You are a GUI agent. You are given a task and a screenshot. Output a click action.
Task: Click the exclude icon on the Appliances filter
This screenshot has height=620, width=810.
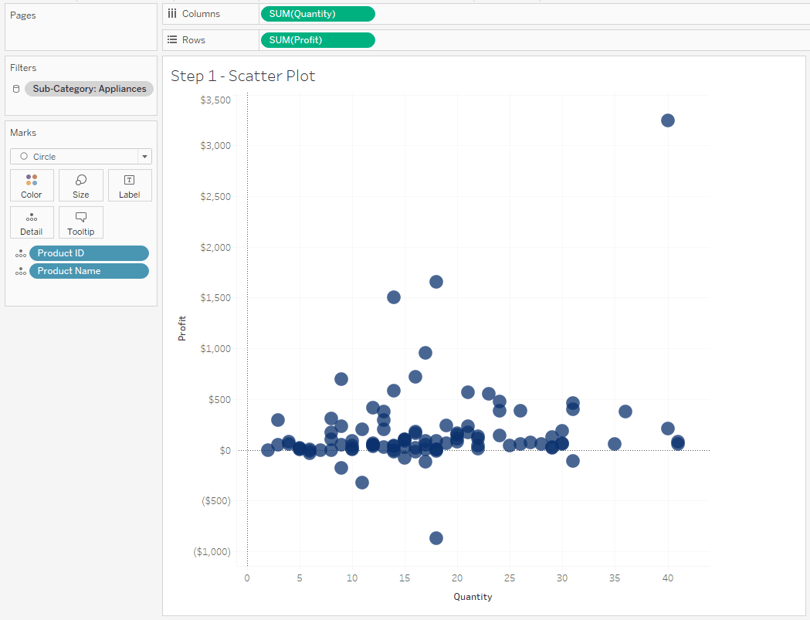[15, 88]
